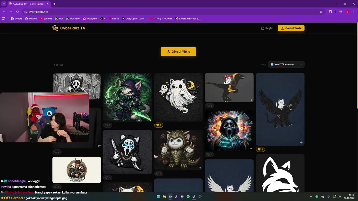358x201 pixels.
Task: Like the green ninja cat image
Action: click(108, 125)
